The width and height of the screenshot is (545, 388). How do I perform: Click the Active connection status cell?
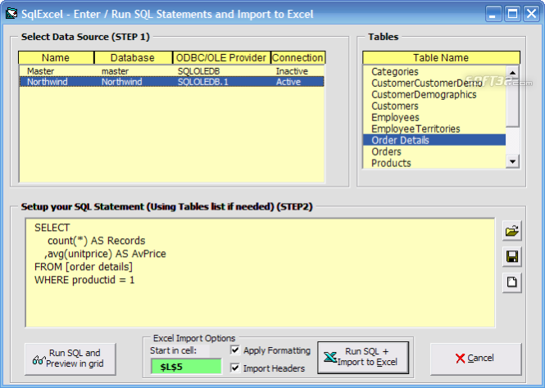click(288, 82)
